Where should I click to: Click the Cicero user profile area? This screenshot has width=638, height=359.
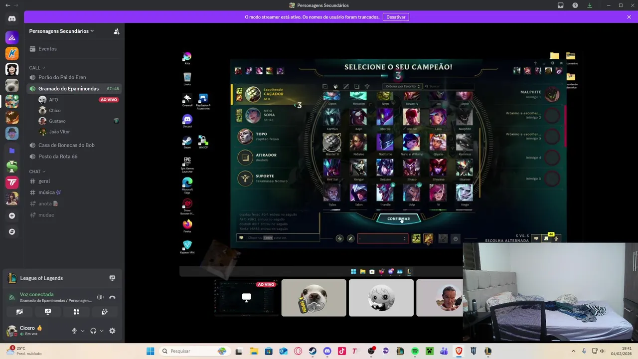tap(35, 331)
